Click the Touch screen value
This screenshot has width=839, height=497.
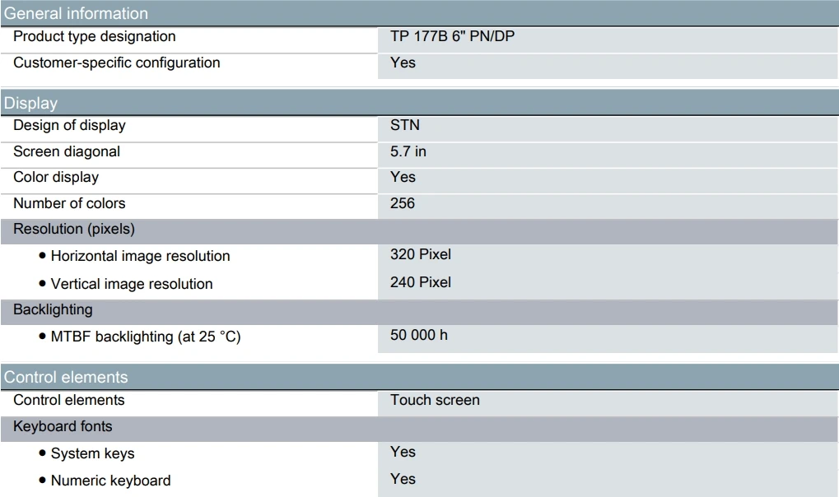tap(435, 400)
